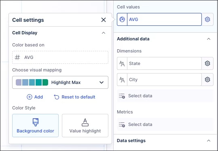Open settings gear for AVG cell value
This screenshot has height=151, width=218.
pyautogui.click(x=207, y=19)
